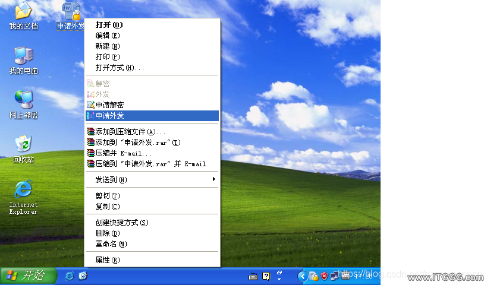487x285 pixels.
Task: Choose 创建快捷方式(S) menu entry
Action: tap(152, 223)
